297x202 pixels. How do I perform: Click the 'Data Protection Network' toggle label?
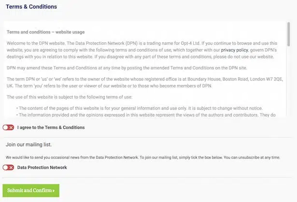pyautogui.click(x=42, y=168)
